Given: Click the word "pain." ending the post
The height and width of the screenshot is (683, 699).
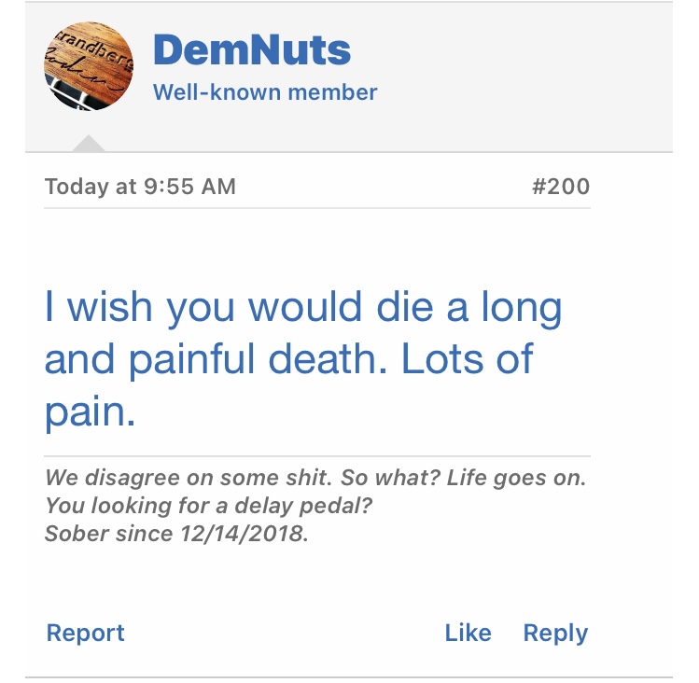Looking at the screenshot, I should (x=91, y=412).
